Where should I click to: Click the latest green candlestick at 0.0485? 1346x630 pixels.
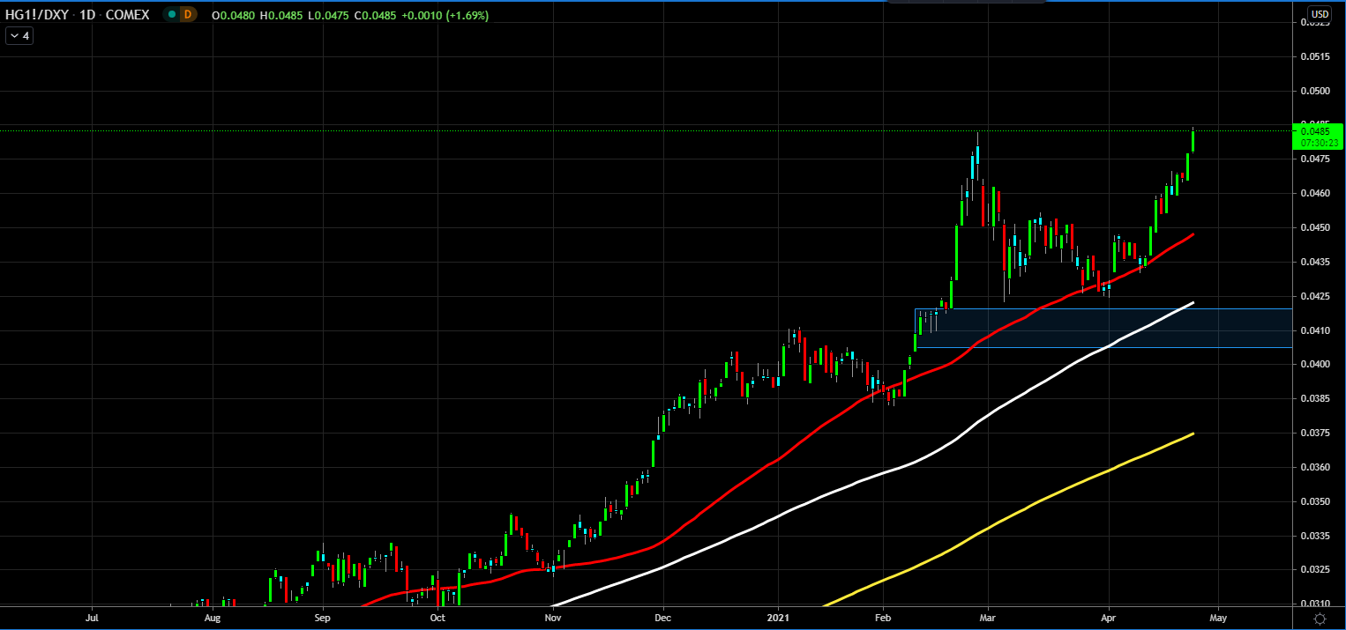(x=1193, y=141)
